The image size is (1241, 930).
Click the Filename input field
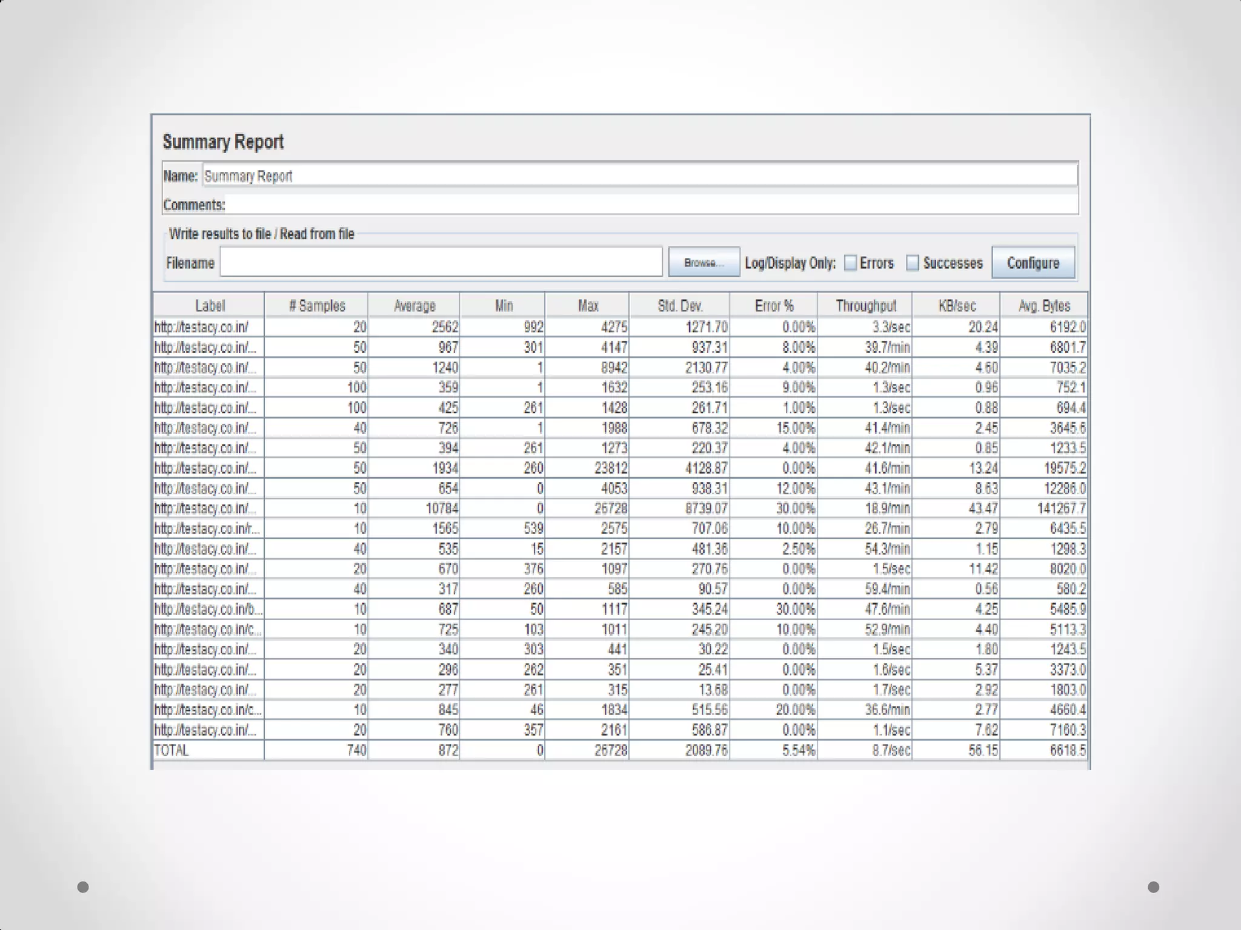(x=441, y=262)
